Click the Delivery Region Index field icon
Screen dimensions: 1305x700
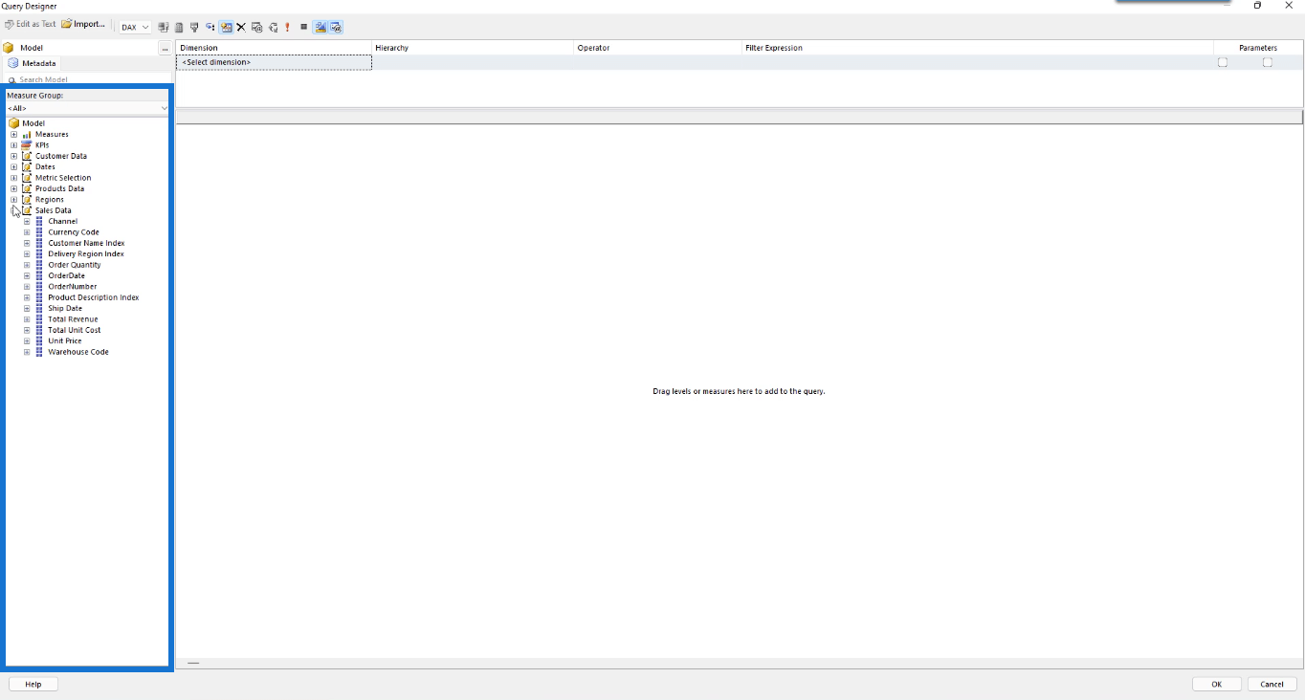tap(39, 254)
